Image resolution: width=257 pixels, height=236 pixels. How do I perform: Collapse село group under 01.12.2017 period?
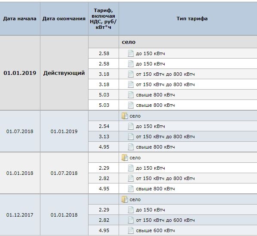(x=135, y=199)
